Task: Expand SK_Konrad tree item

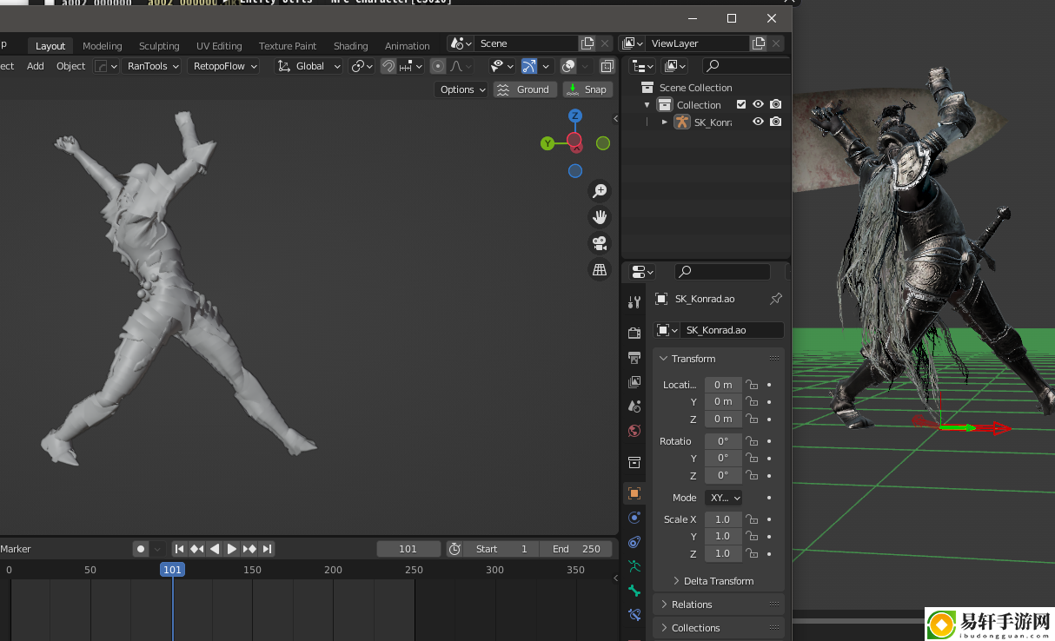Action: [x=665, y=122]
